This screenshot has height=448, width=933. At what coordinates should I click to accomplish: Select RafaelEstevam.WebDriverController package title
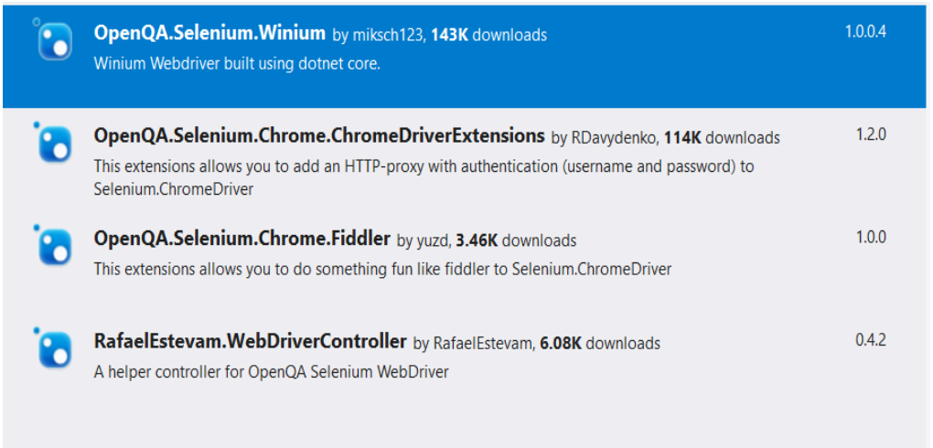(x=250, y=342)
